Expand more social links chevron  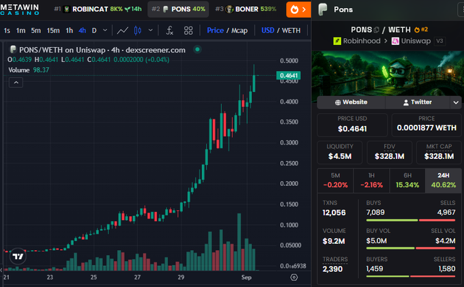tap(456, 102)
